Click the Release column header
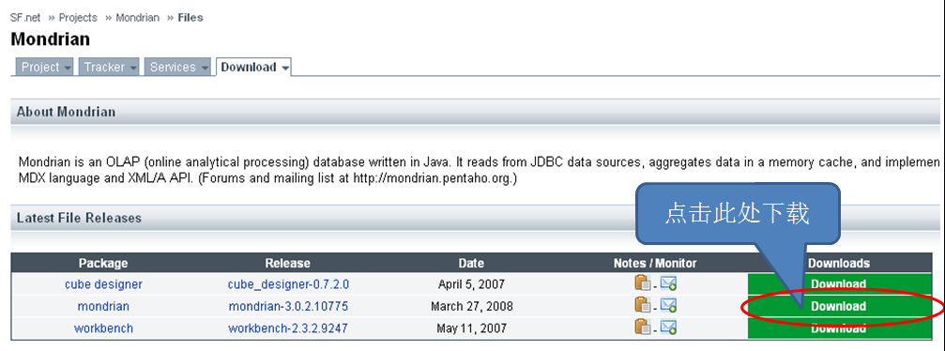Viewport: 945px width, 351px height. click(x=287, y=263)
